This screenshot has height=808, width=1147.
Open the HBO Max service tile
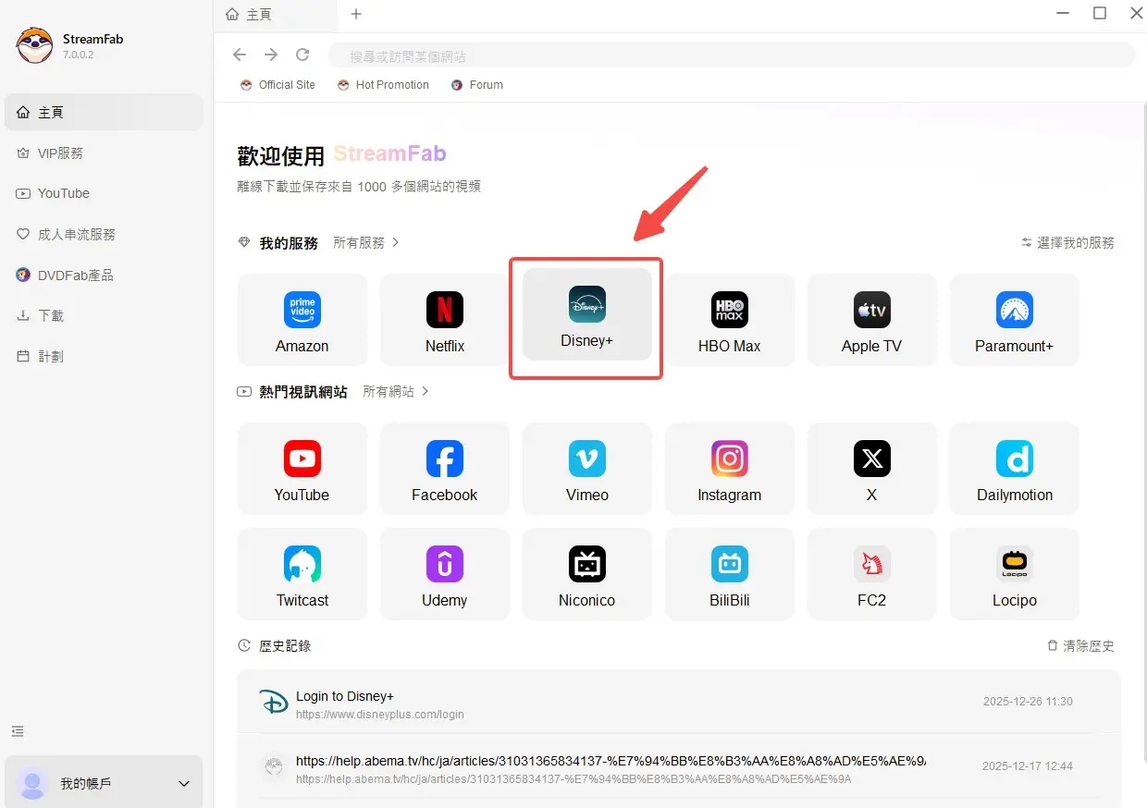[730, 320]
